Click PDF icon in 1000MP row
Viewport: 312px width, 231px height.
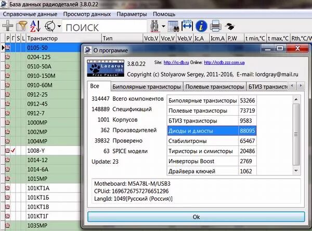[7, 123]
